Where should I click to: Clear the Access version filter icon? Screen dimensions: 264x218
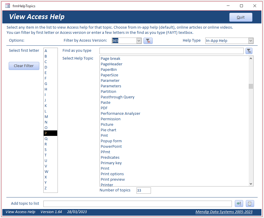coord(148,41)
